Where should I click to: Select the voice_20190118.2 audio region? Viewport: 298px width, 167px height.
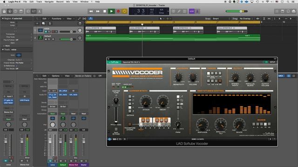188,30
